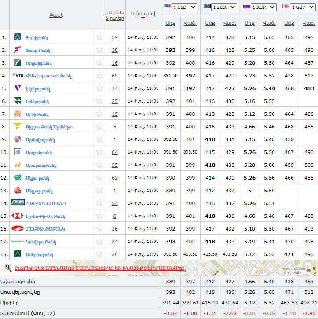Sort by RUR sell Վաճ. column header
This screenshot has height=319, width=318.
(x=269, y=23)
